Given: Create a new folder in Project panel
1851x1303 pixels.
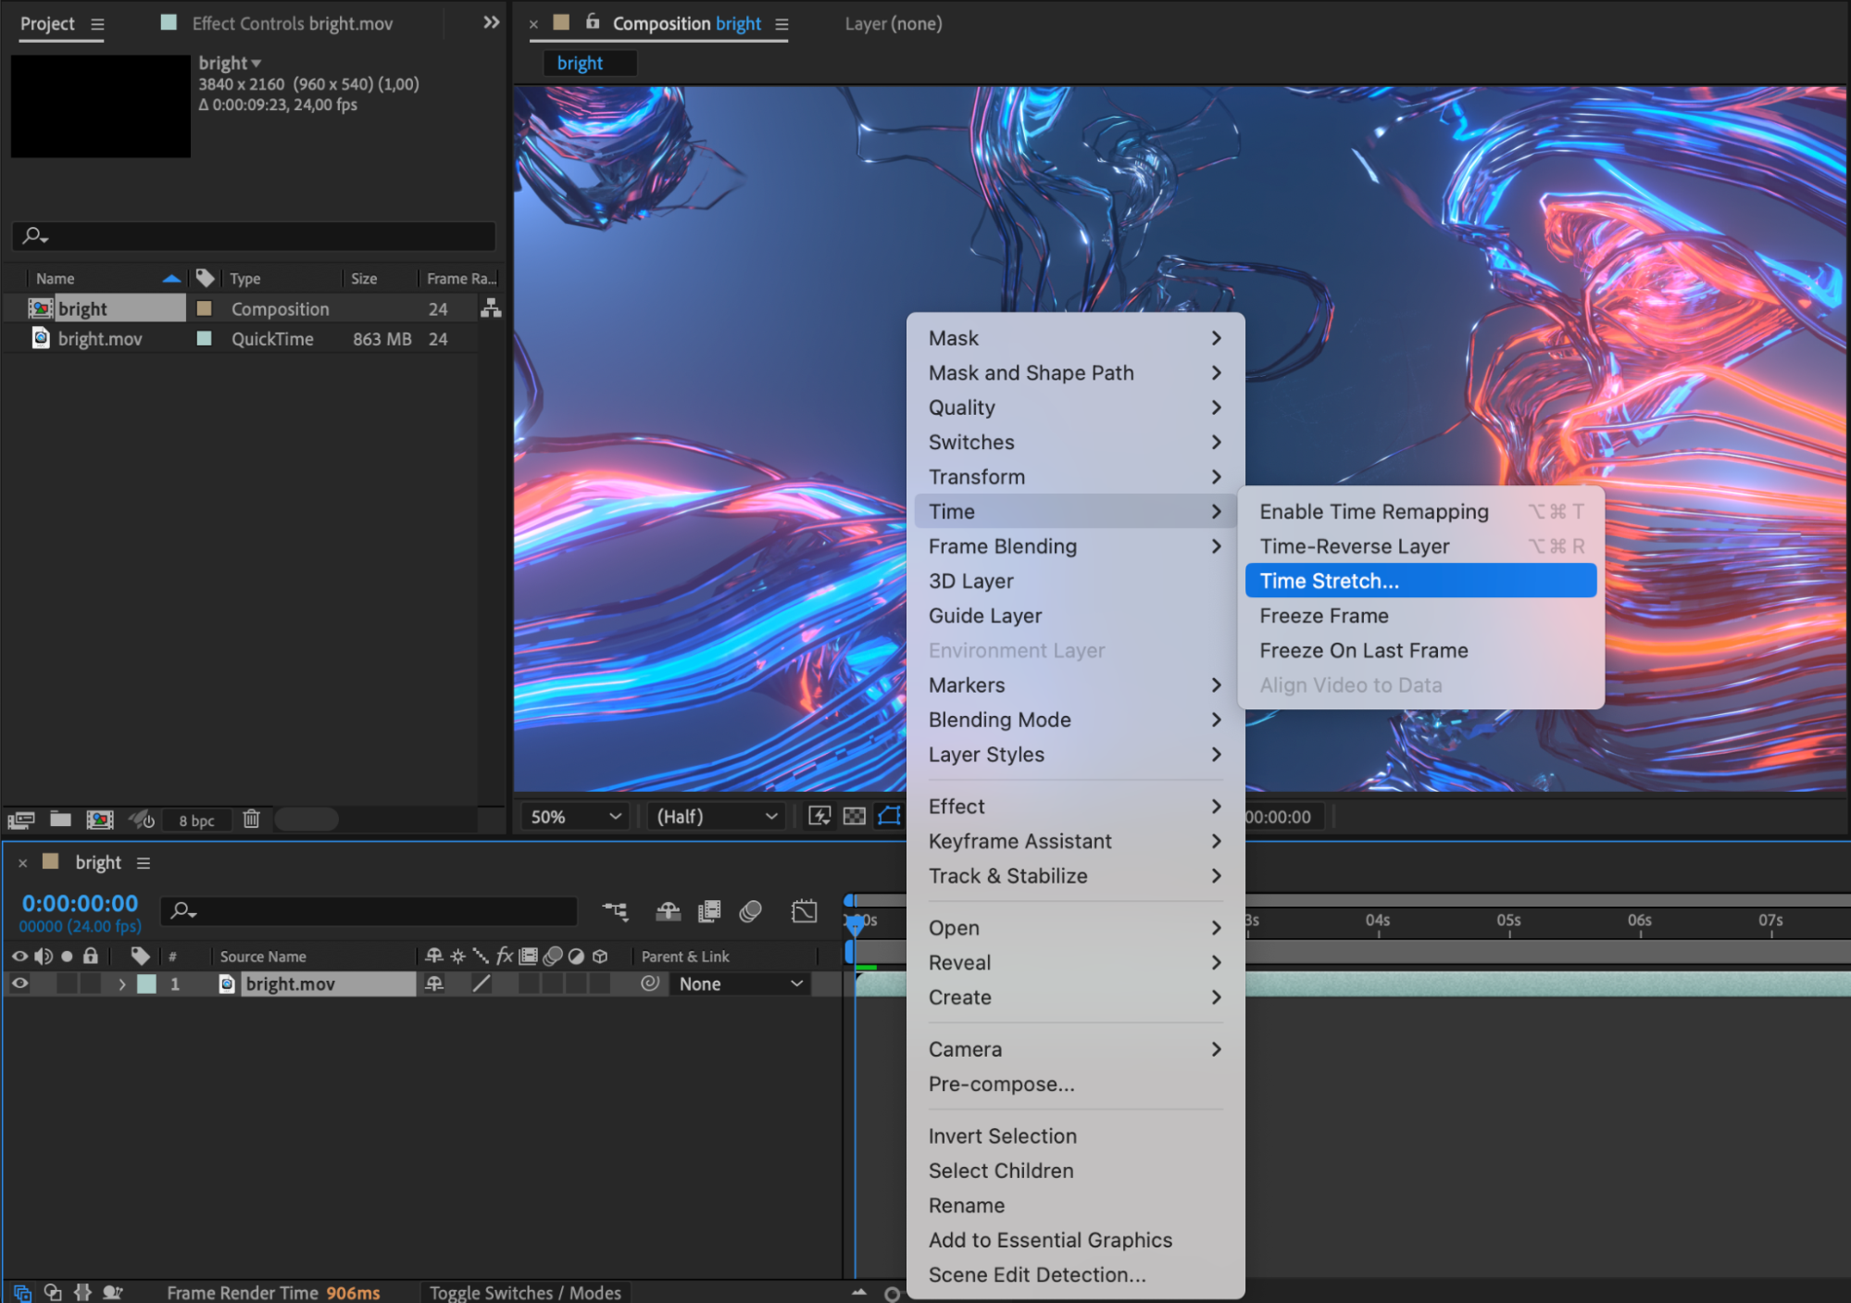Looking at the screenshot, I should point(60,819).
